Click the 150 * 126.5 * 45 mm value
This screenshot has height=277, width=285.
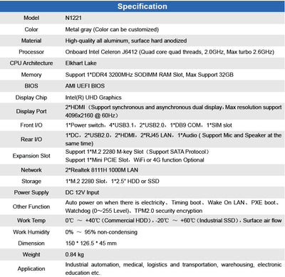(91, 244)
